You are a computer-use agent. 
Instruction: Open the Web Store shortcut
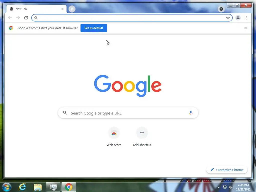[x=114, y=137]
